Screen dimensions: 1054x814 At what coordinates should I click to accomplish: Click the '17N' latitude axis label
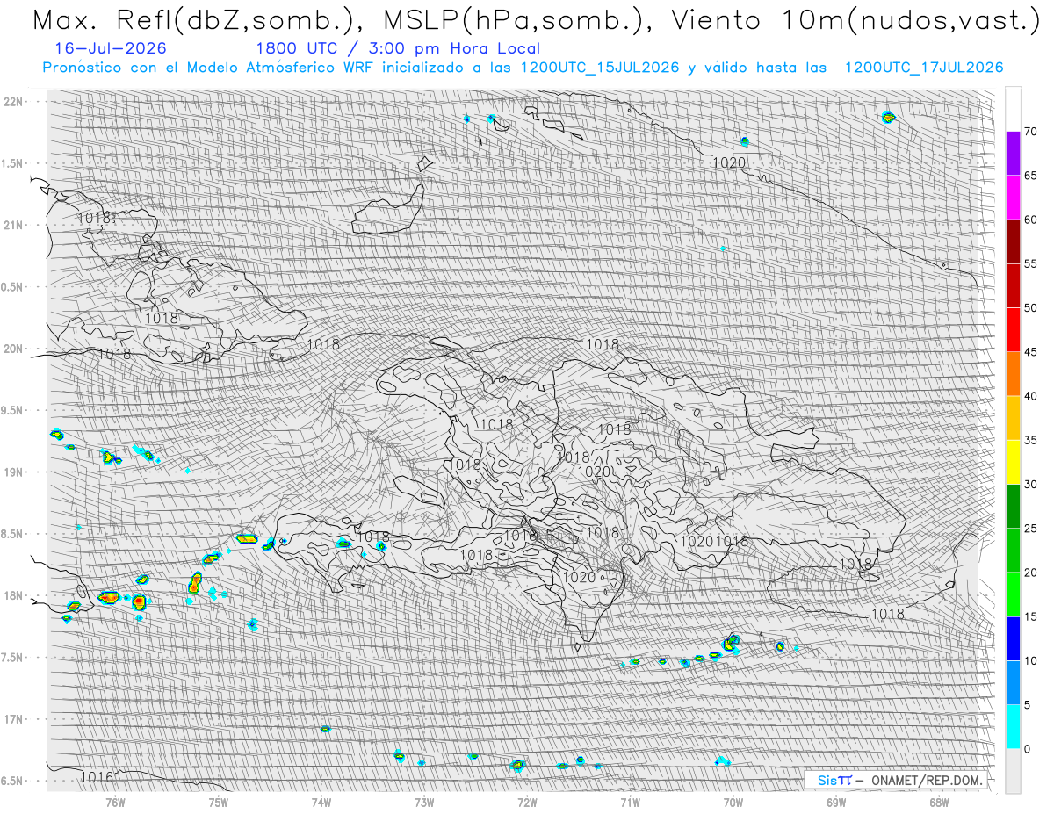point(15,719)
